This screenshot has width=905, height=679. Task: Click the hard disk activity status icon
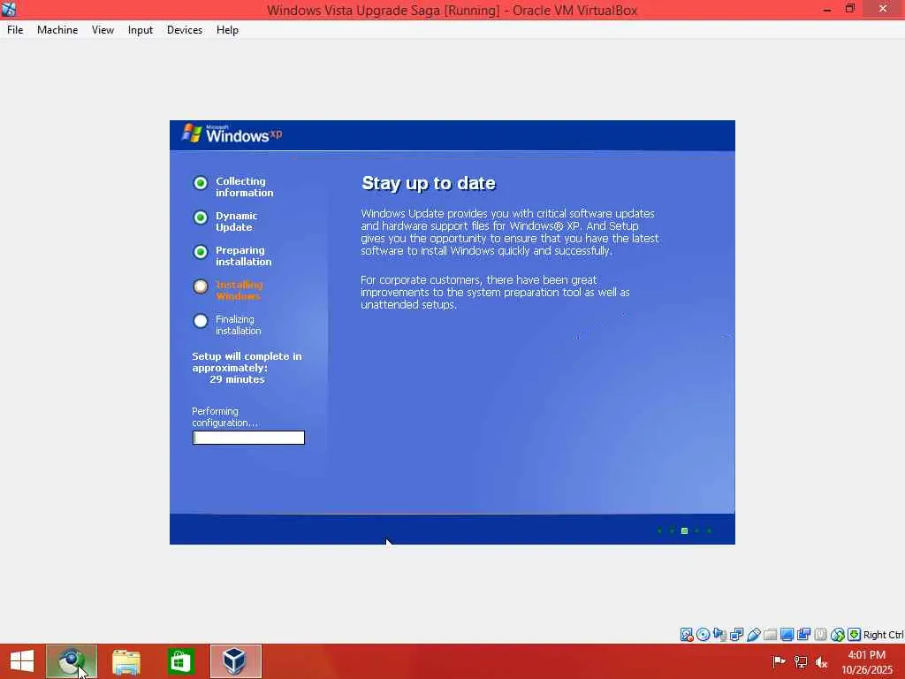pyautogui.click(x=686, y=635)
